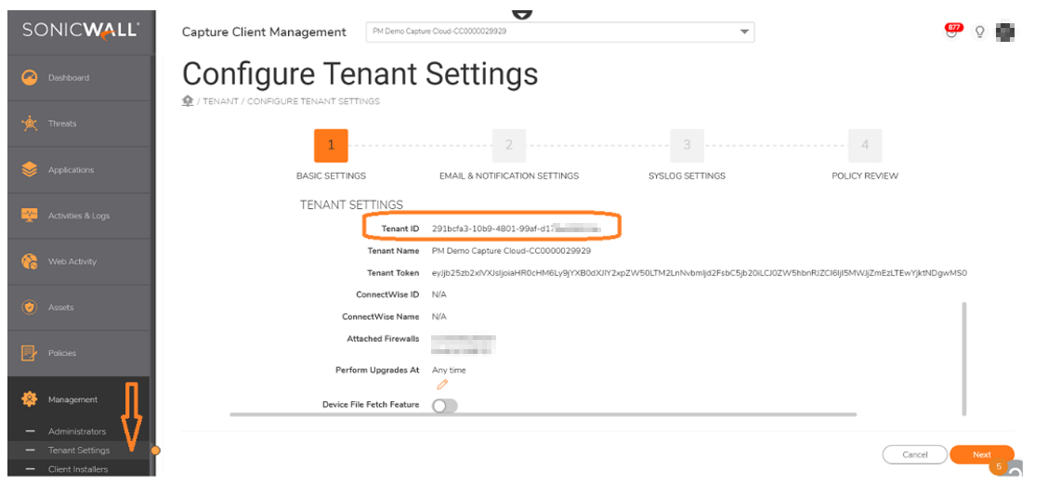Jump to step 3 Syslog Settings
The width and height of the screenshot is (1048, 496).
(x=687, y=146)
